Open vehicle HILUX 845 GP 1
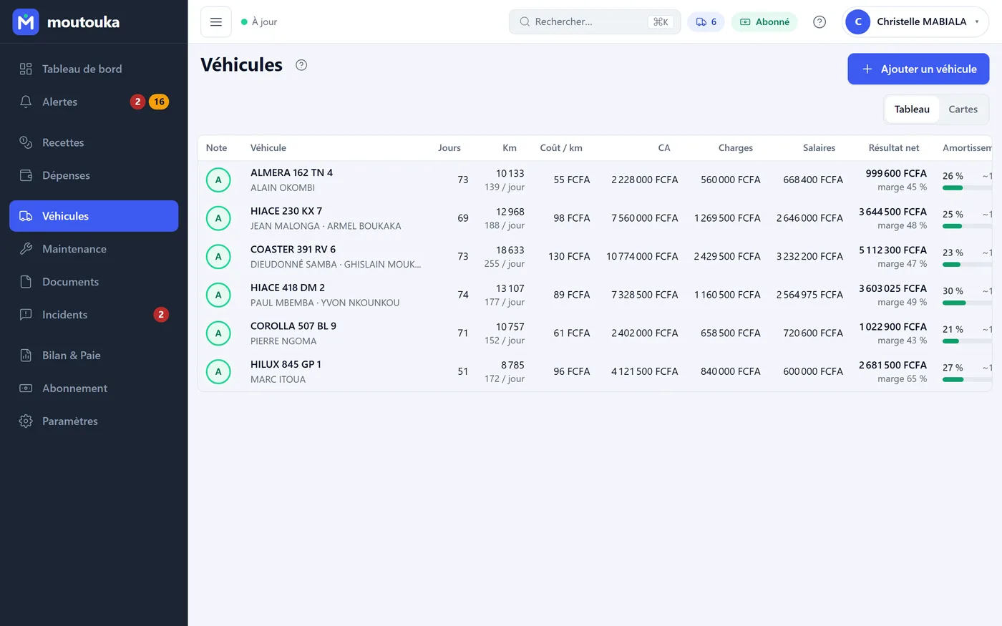 [x=286, y=365]
